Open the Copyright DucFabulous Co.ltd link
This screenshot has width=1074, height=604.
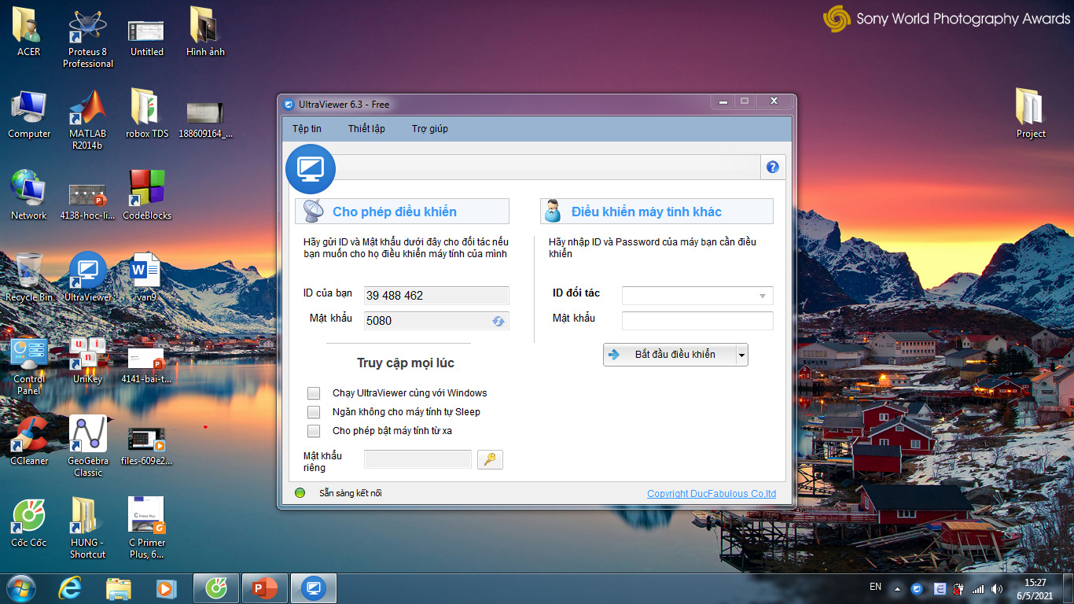pyautogui.click(x=712, y=494)
